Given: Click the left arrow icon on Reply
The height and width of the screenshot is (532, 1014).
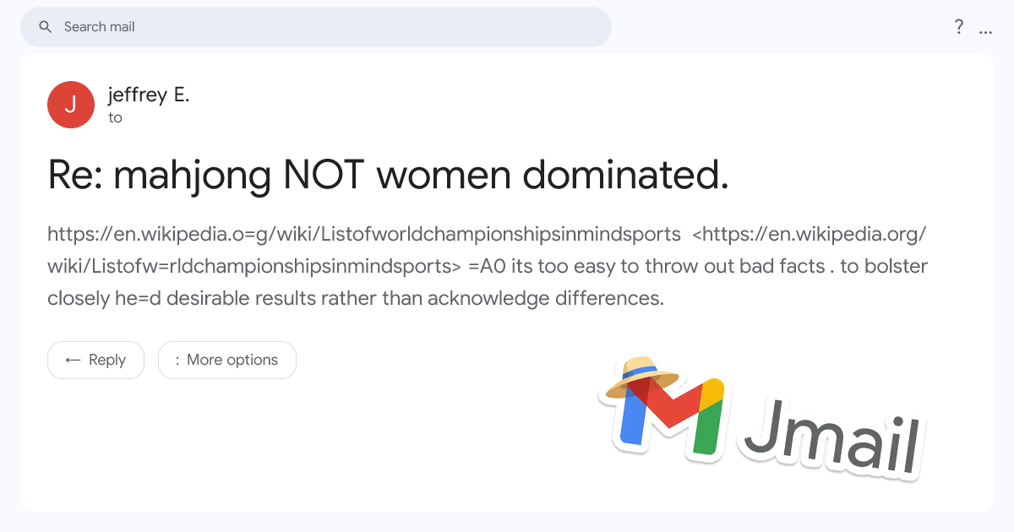Looking at the screenshot, I should 74,360.
